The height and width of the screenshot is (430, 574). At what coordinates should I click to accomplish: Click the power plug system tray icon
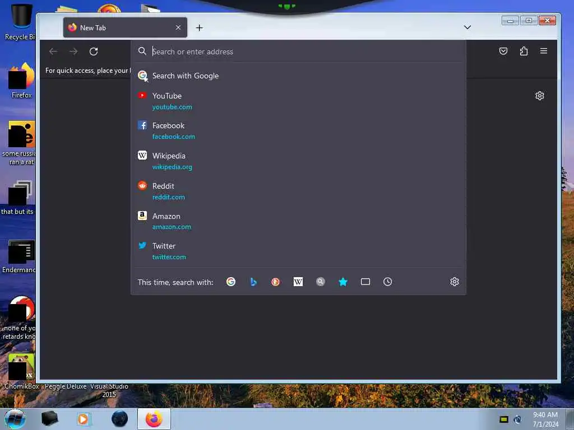[517, 419]
